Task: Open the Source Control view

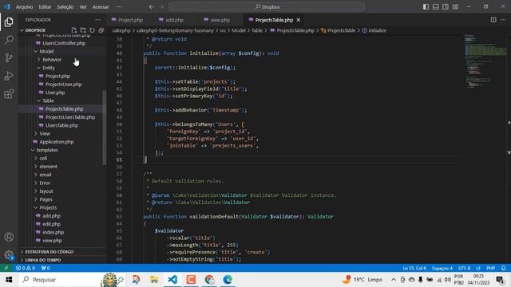Action: tap(9, 57)
